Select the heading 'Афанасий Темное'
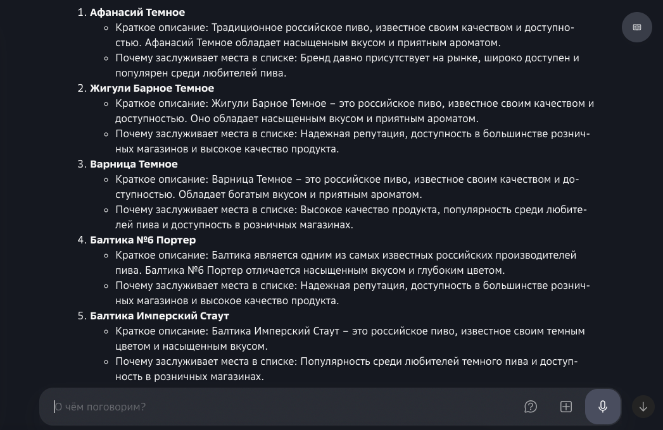Viewport: 663px width, 430px height. pyautogui.click(x=137, y=12)
